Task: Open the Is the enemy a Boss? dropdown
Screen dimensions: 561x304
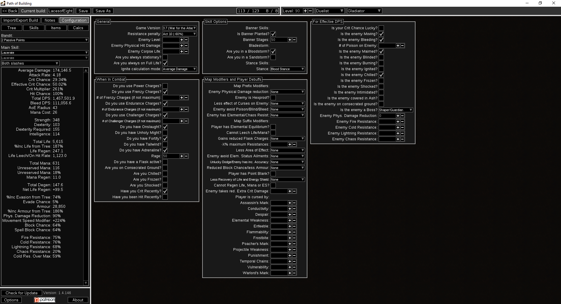Action: (395, 110)
